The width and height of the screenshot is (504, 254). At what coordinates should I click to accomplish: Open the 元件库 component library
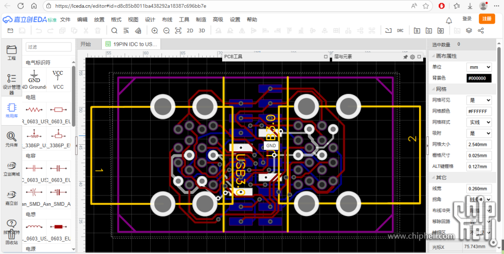11,139
